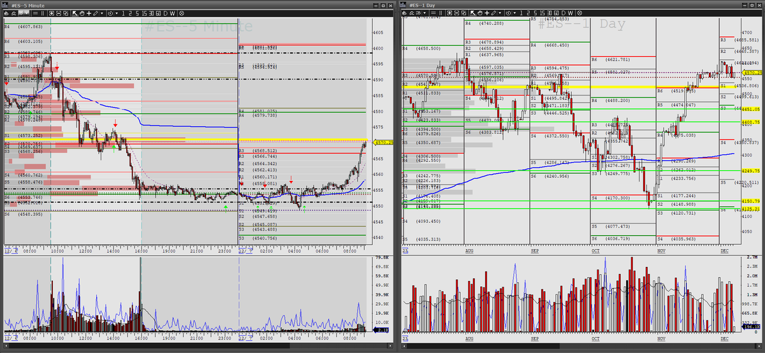
Task: Select vertical line tool in 5 Minute toolbar
Action: (43, 13)
